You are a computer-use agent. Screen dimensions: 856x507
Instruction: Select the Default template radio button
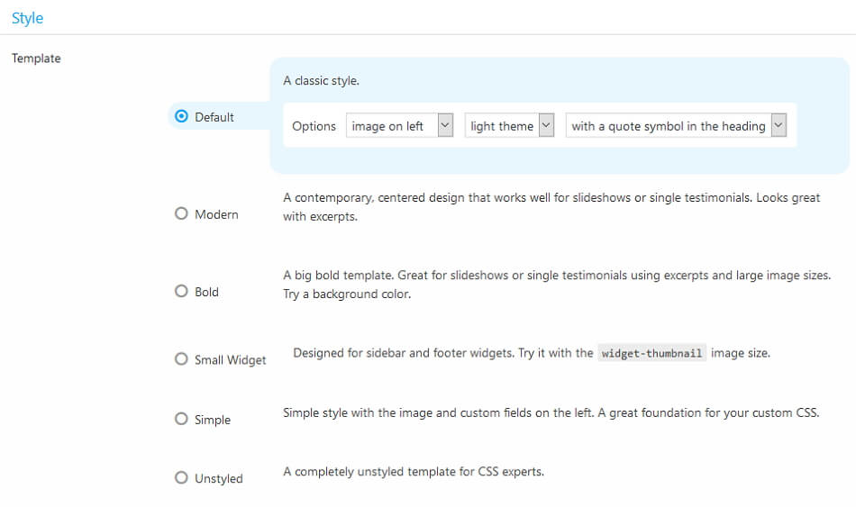[181, 116]
